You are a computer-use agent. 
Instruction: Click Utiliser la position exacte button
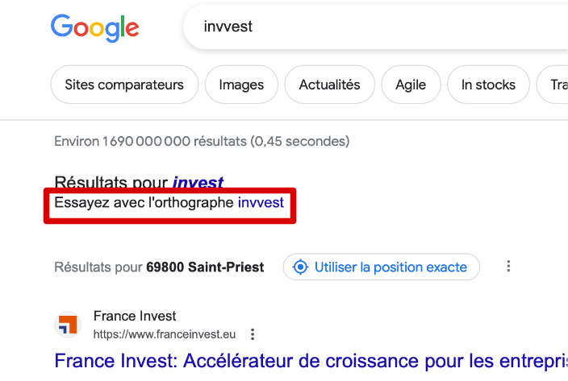(x=382, y=267)
